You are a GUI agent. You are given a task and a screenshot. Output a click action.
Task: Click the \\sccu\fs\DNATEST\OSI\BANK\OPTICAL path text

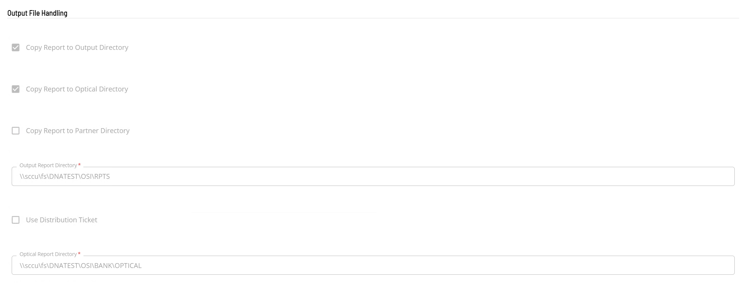coord(80,266)
